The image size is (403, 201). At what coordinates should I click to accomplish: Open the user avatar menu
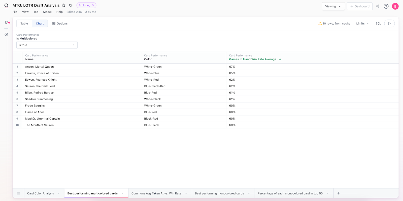pos(395,6)
